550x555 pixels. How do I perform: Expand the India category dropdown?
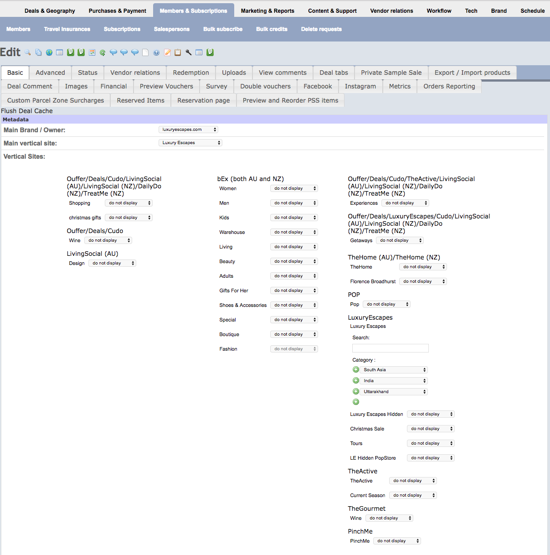394,381
